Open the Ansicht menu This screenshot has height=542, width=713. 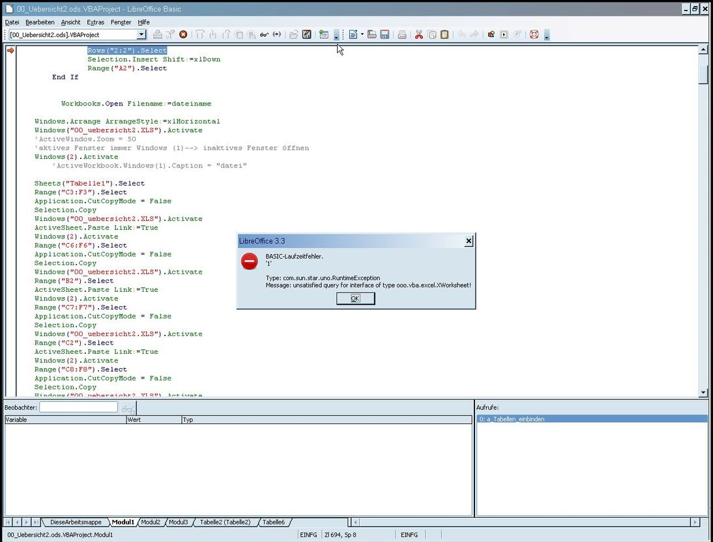[x=70, y=22]
